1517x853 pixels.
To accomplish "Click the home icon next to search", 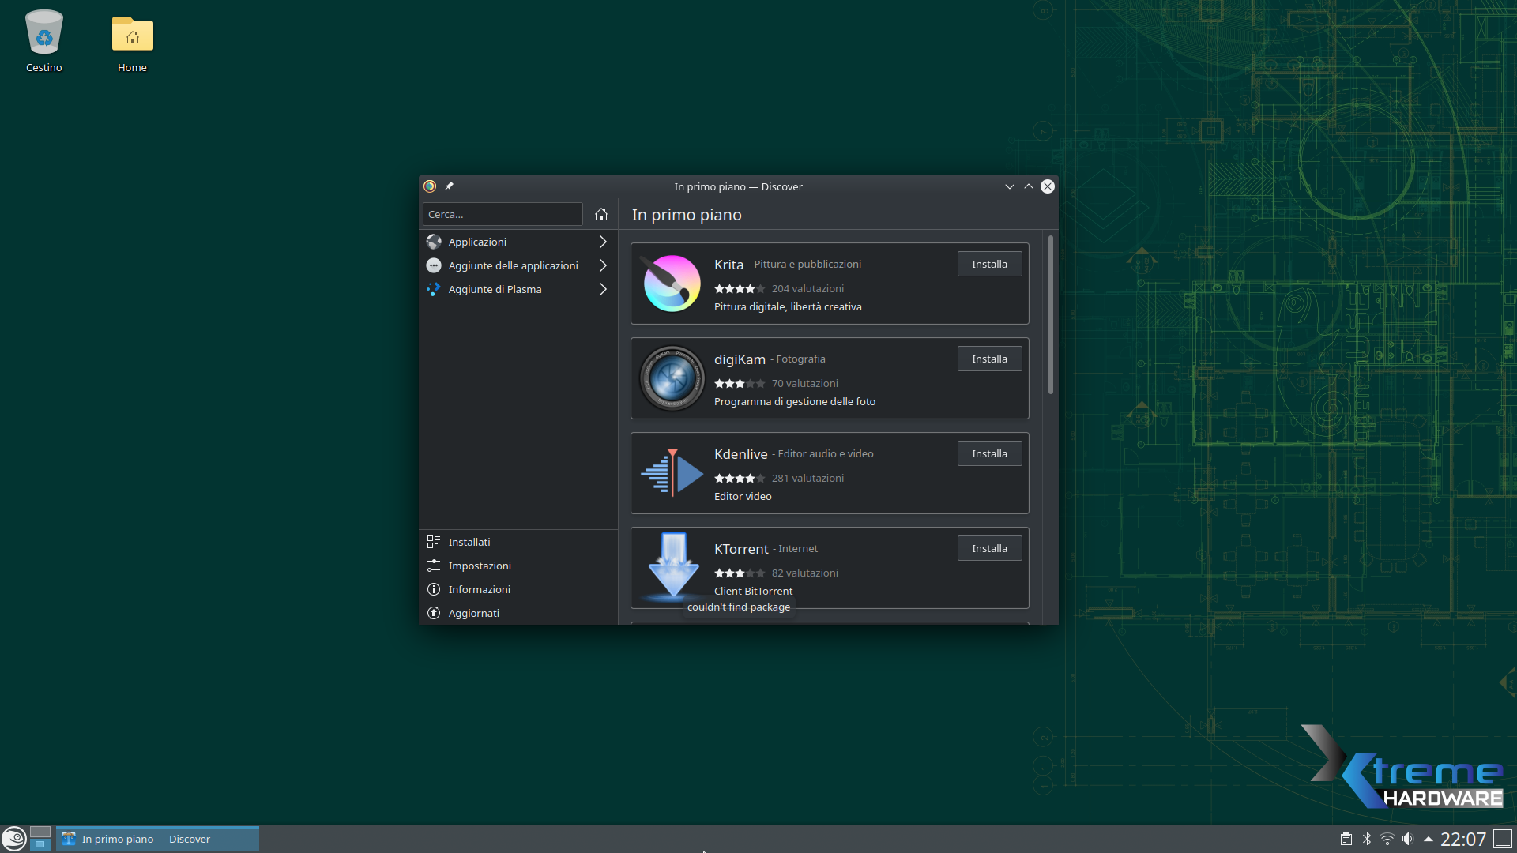I will point(600,214).
